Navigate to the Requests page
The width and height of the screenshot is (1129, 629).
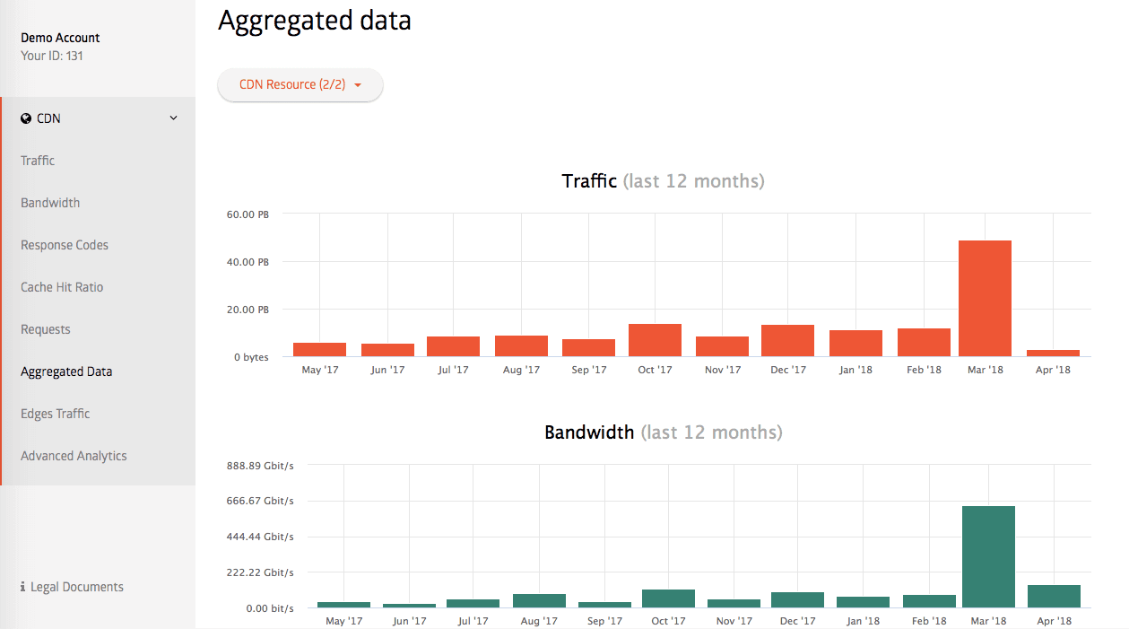click(46, 329)
